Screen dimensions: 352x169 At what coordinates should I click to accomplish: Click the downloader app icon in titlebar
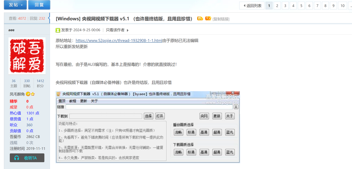tap(59, 94)
